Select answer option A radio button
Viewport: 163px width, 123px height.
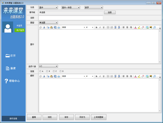coord(40,71)
